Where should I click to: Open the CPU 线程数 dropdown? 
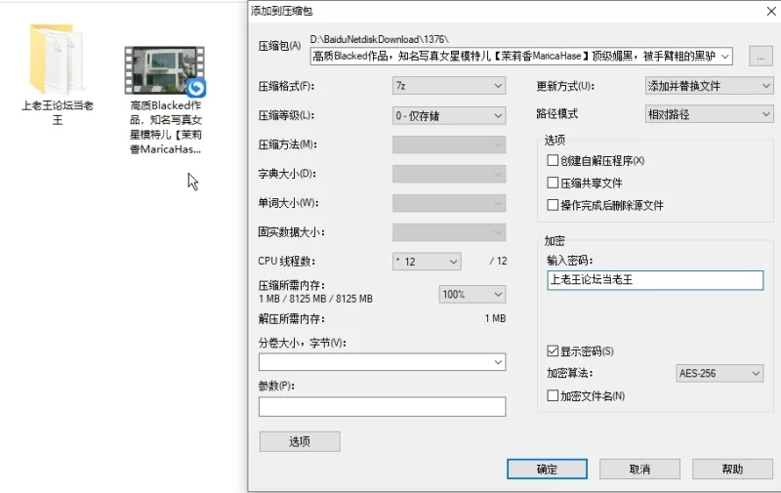(426, 262)
